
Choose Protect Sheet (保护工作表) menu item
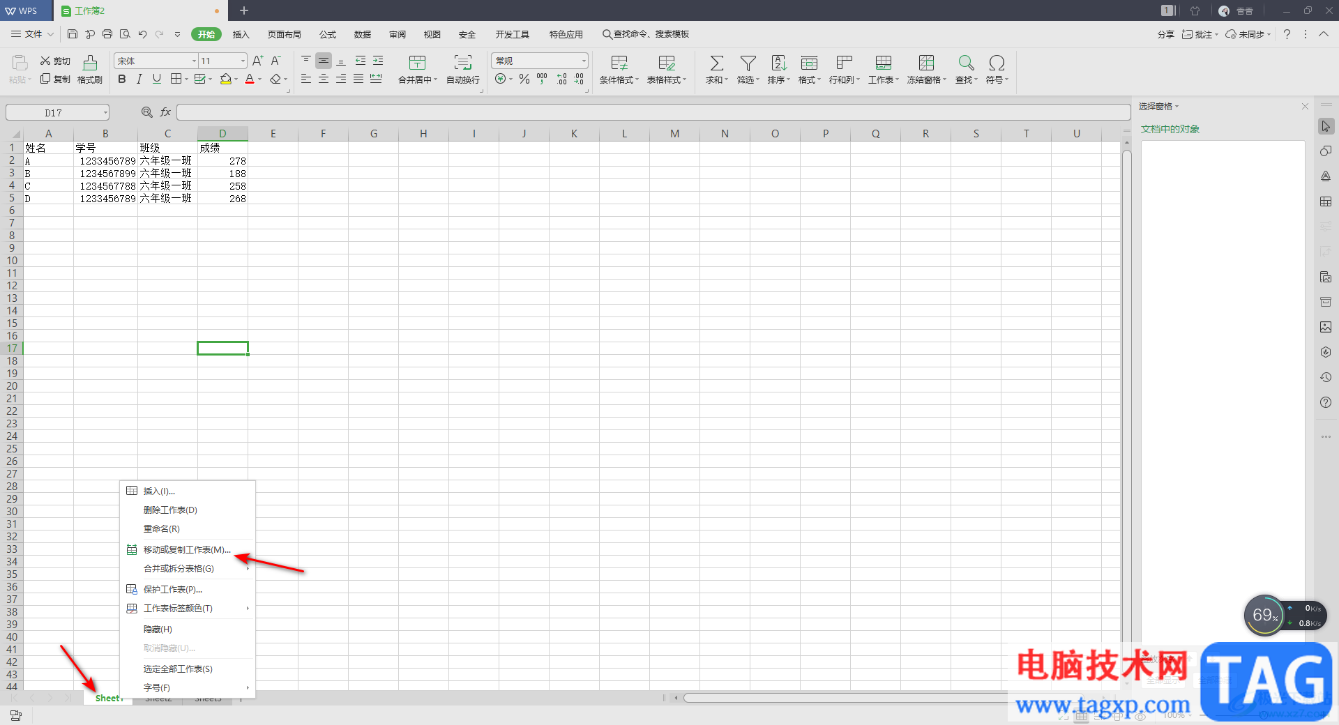click(x=187, y=590)
